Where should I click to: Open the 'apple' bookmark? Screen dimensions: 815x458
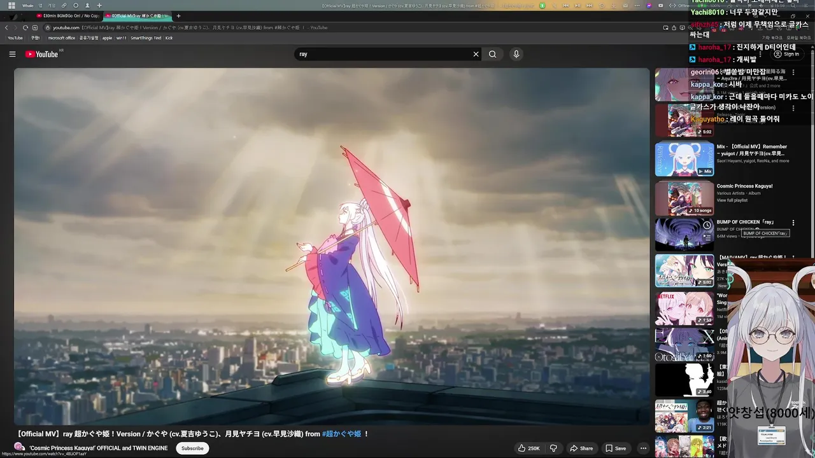point(107,38)
